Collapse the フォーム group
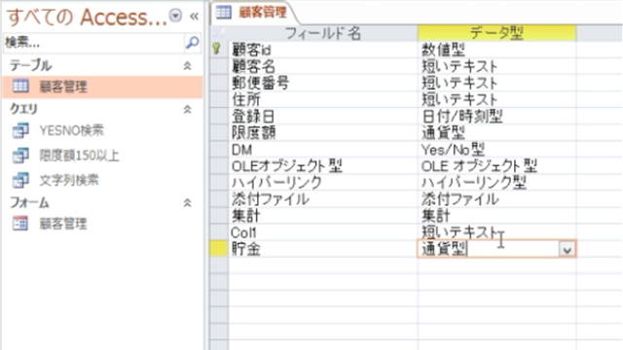This screenshot has width=623, height=350. (x=187, y=203)
